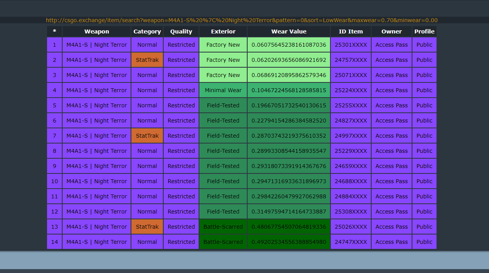Screen dimensions: 489x273
Task: Open Access Pass owner in row 1
Action: point(391,45)
